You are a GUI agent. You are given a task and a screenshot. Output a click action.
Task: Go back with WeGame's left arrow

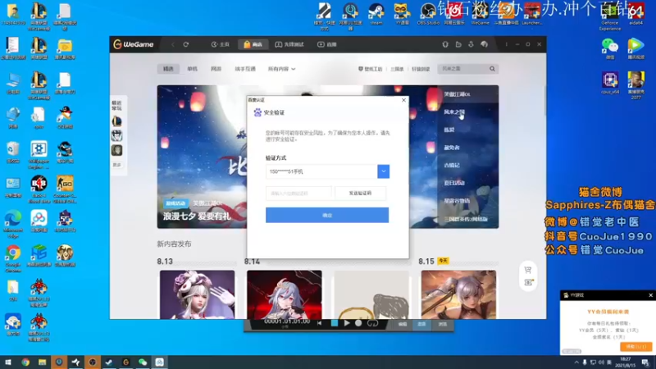click(x=173, y=44)
